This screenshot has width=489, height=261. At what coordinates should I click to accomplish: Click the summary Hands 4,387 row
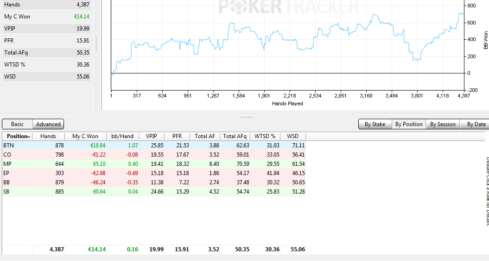[x=47, y=5]
